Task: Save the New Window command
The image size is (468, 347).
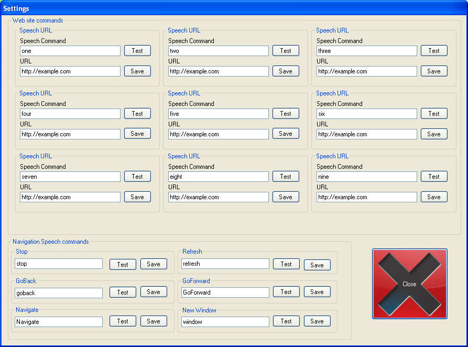Action: click(317, 321)
